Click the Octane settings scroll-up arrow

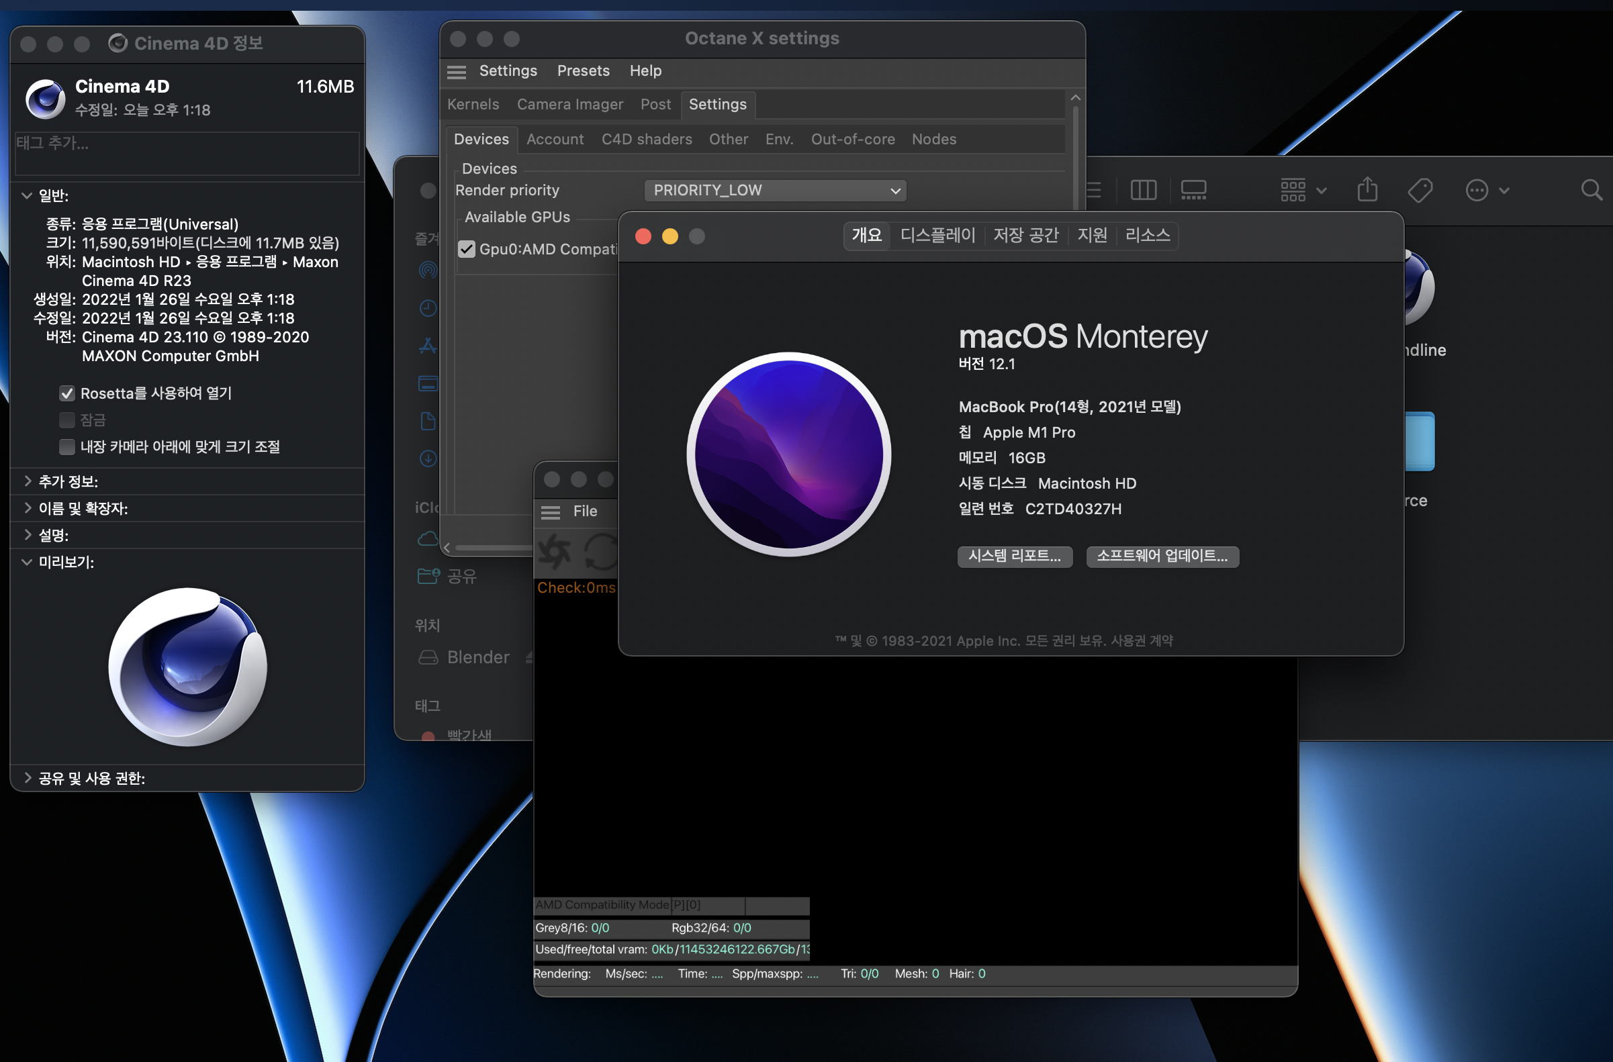click(x=1075, y=98)
